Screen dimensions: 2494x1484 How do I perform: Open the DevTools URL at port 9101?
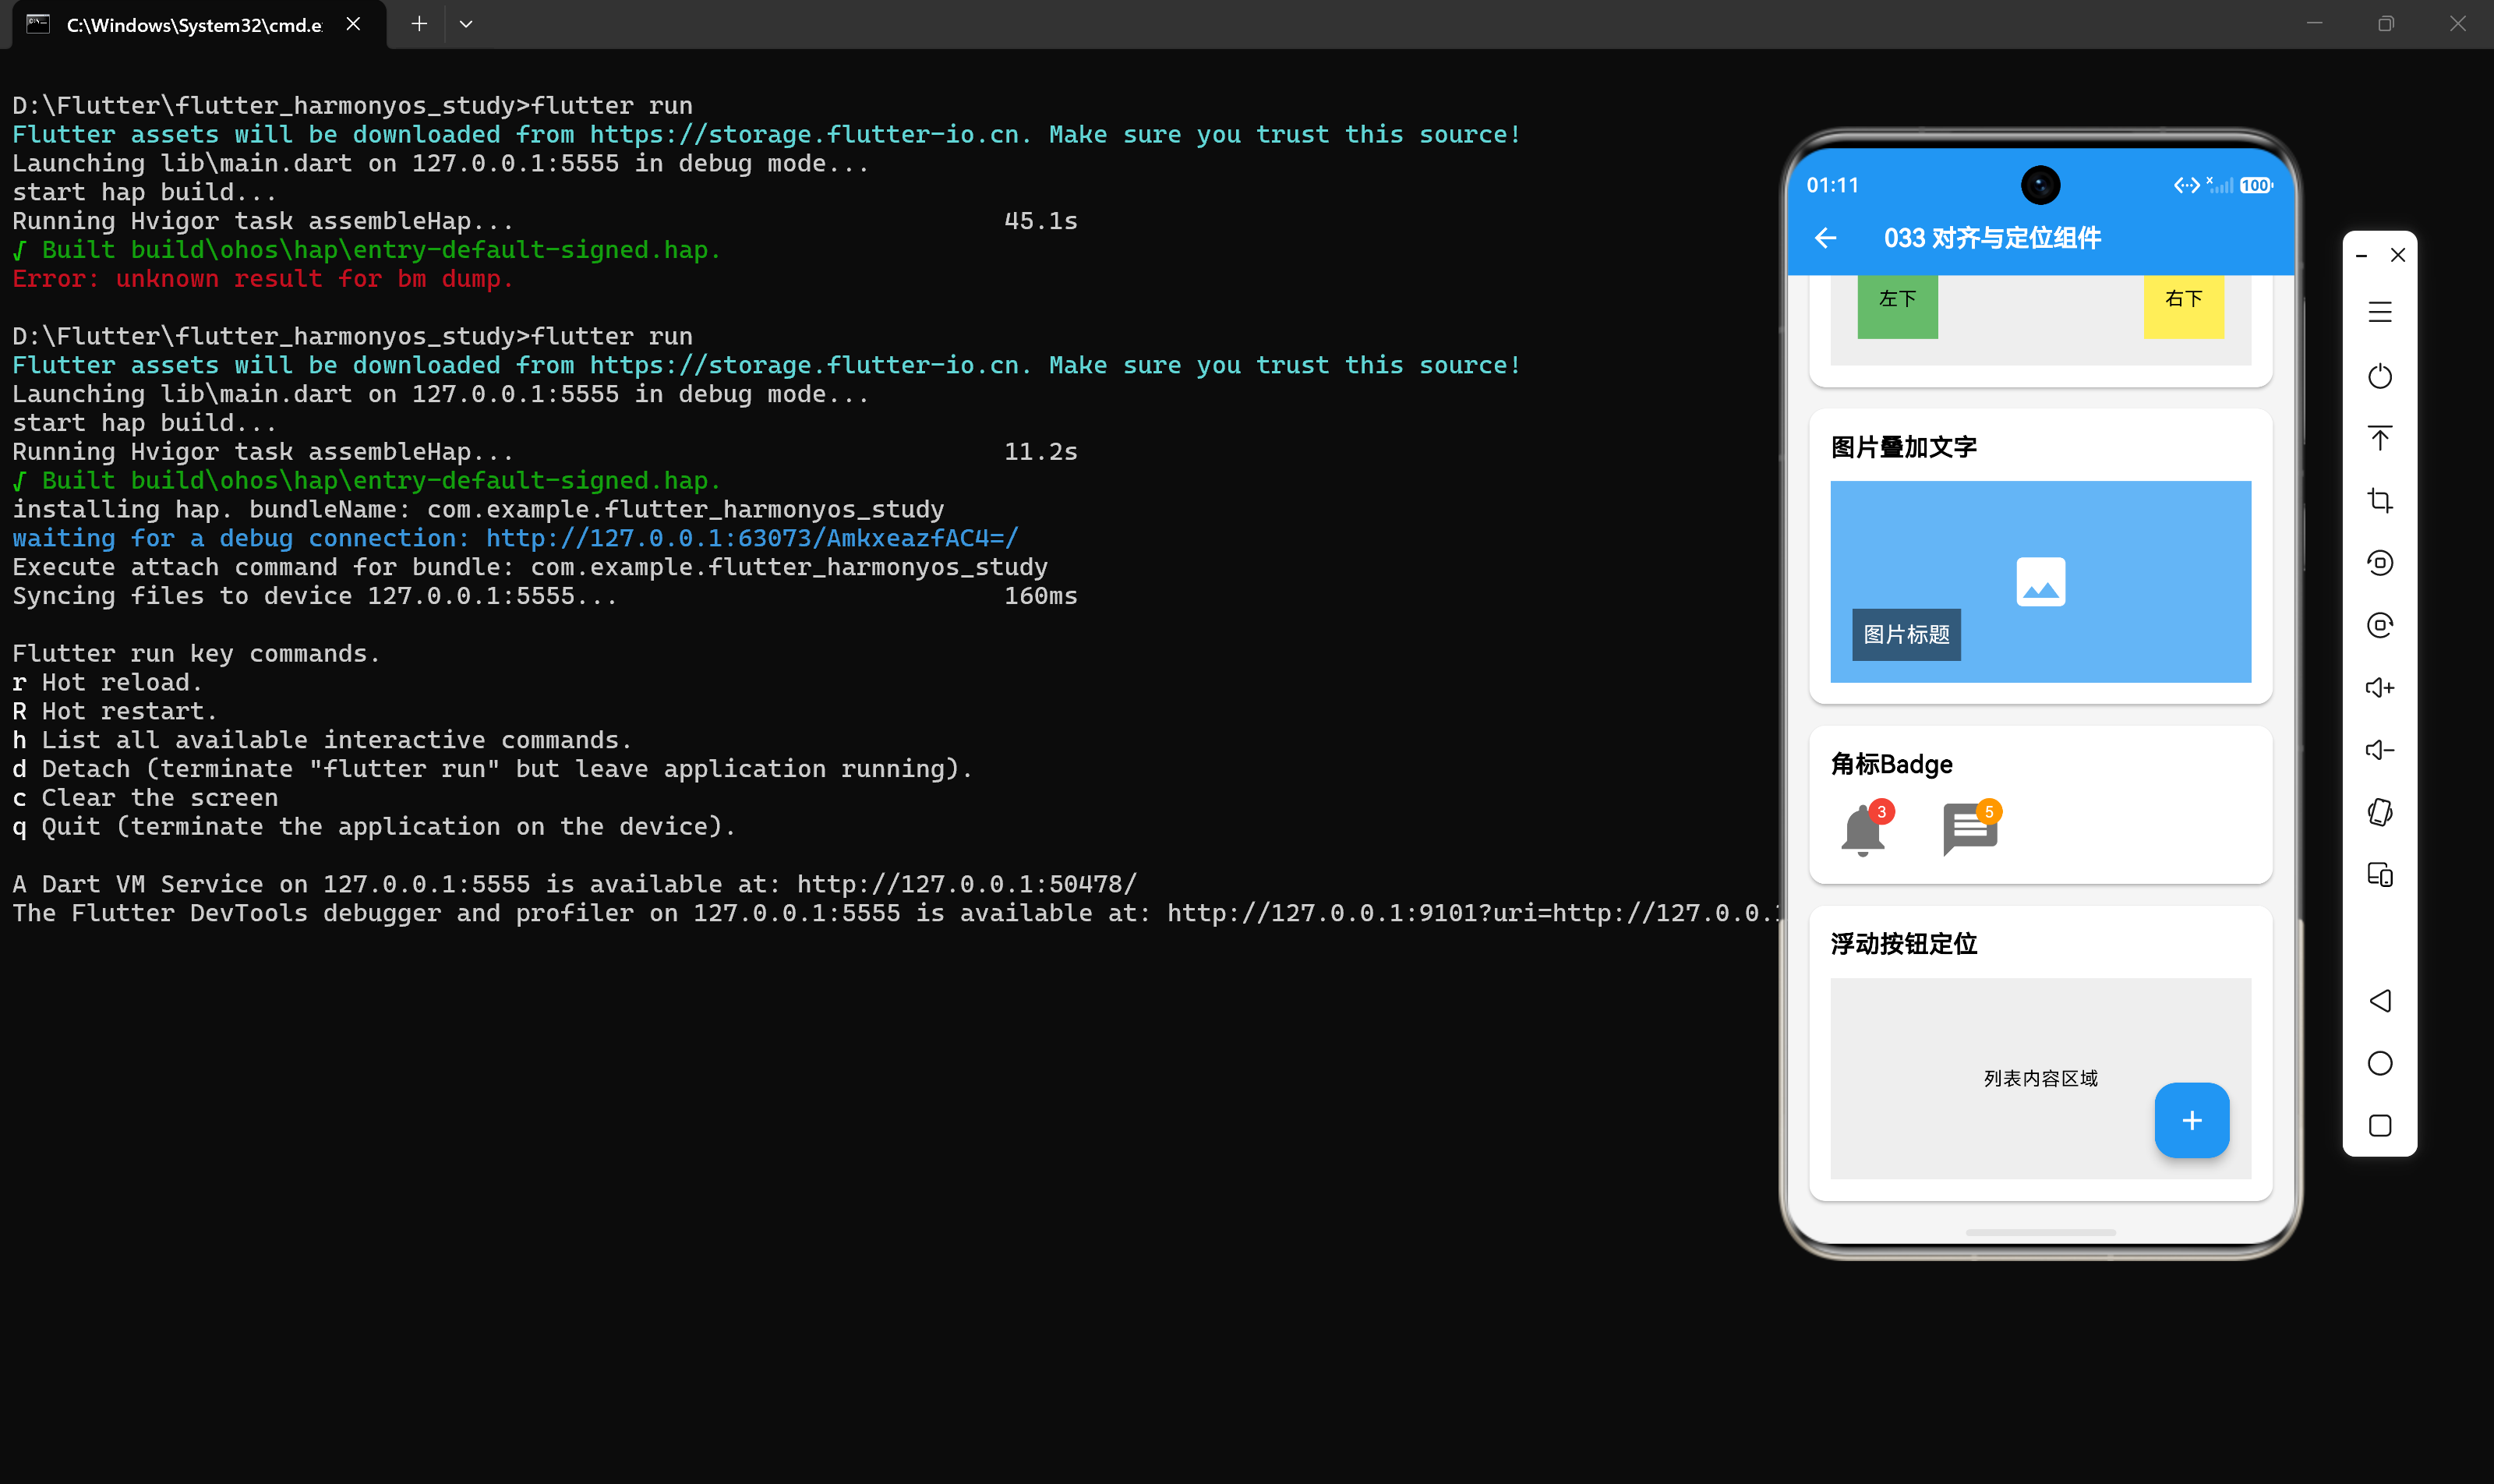point(1474,913)
